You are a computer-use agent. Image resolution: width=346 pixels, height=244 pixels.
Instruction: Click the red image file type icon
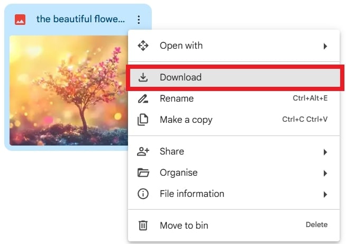tap(20, 20)
